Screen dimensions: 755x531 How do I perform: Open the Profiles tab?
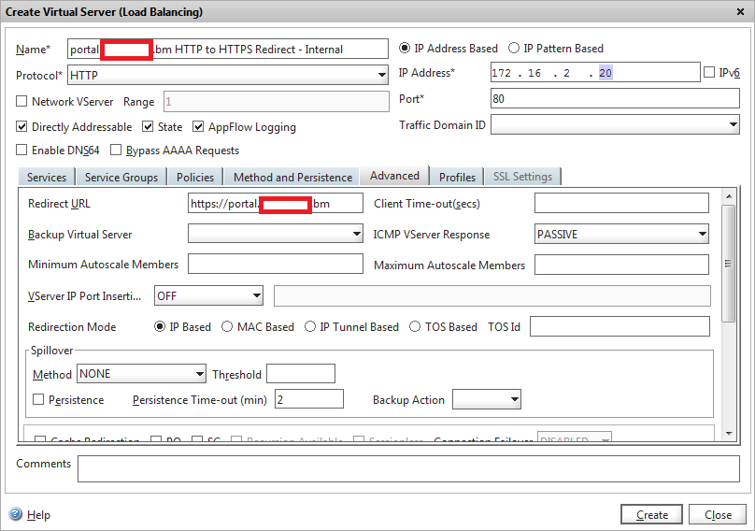[457, 177]
